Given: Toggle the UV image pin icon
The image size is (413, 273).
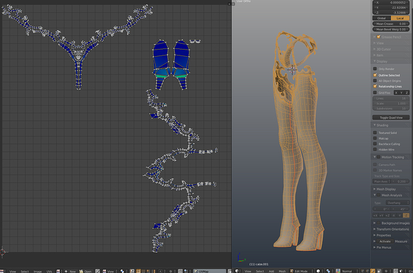Looking at the screenshot, I should coord(98,271).
